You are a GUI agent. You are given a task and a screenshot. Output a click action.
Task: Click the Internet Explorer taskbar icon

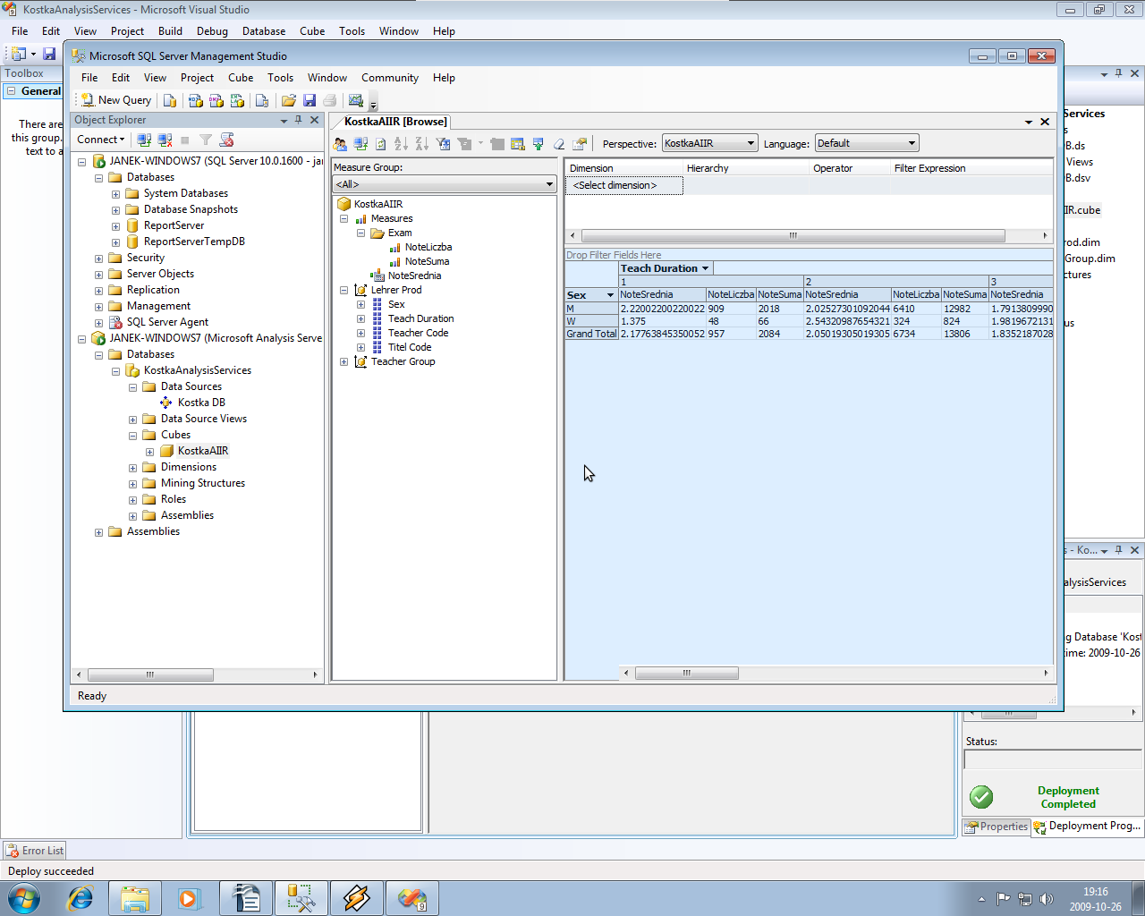coord(81,898)
